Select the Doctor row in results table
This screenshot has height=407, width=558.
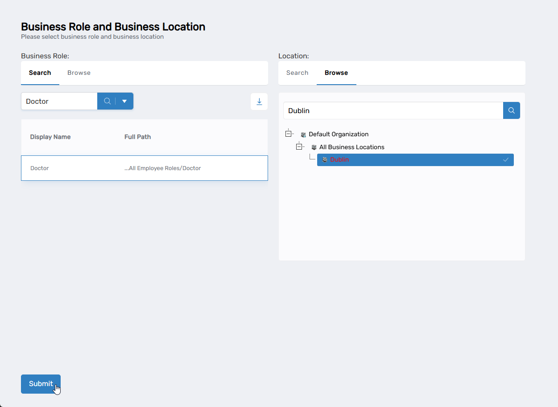[144, 168]
